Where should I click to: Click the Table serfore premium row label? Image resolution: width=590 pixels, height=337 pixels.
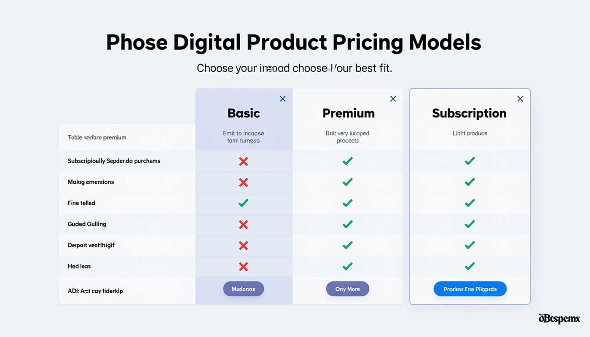pyautogui.click(x=97, y=137)
